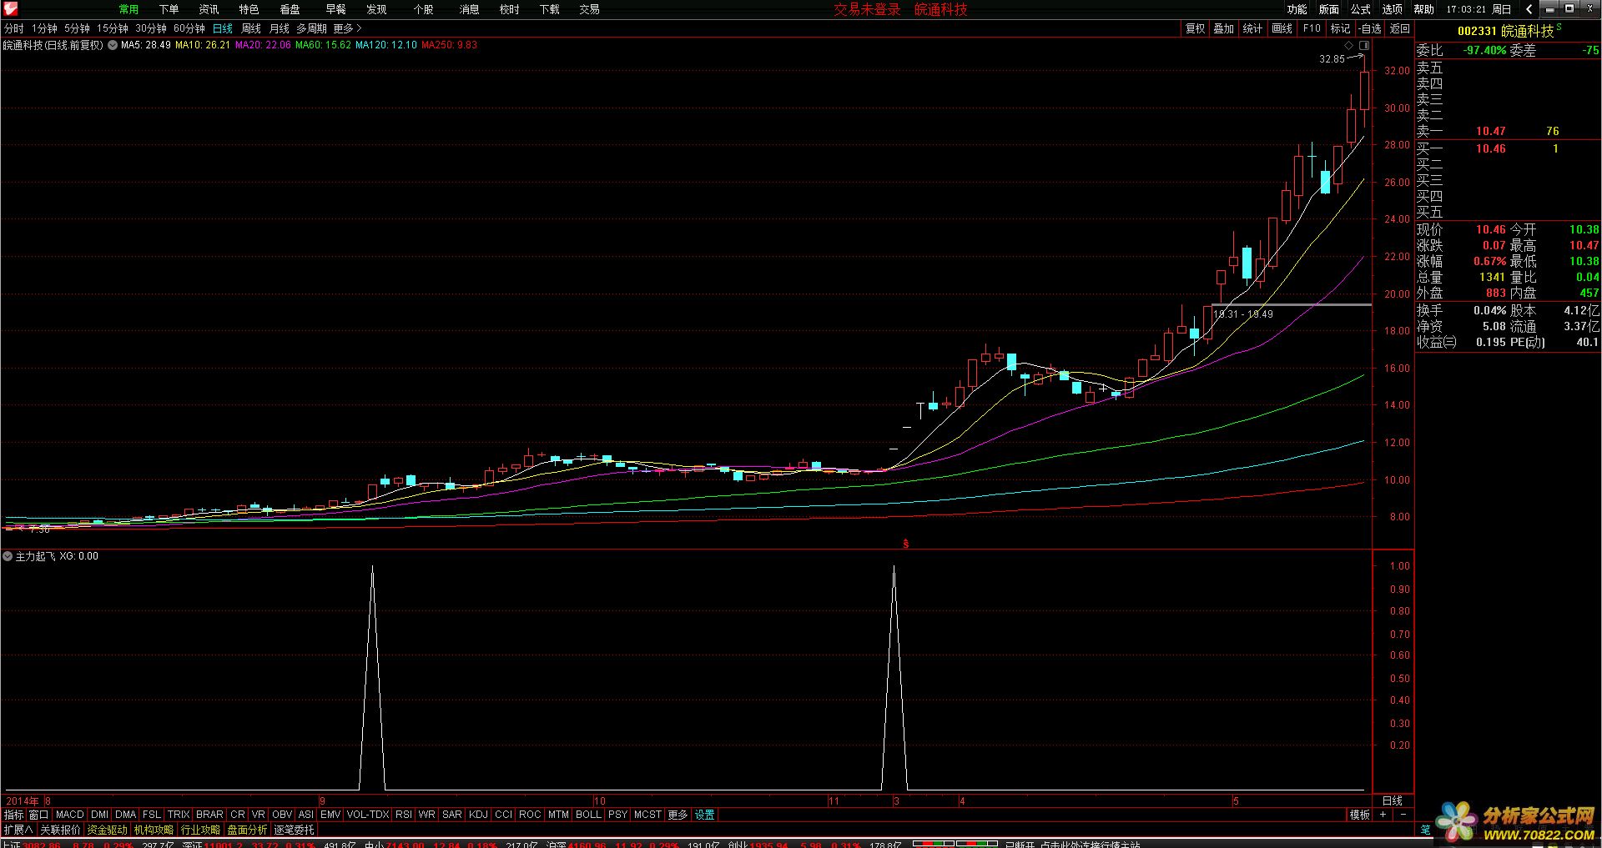
Task: Open the 资金驱动 tab
Action: tap(107, 830)
